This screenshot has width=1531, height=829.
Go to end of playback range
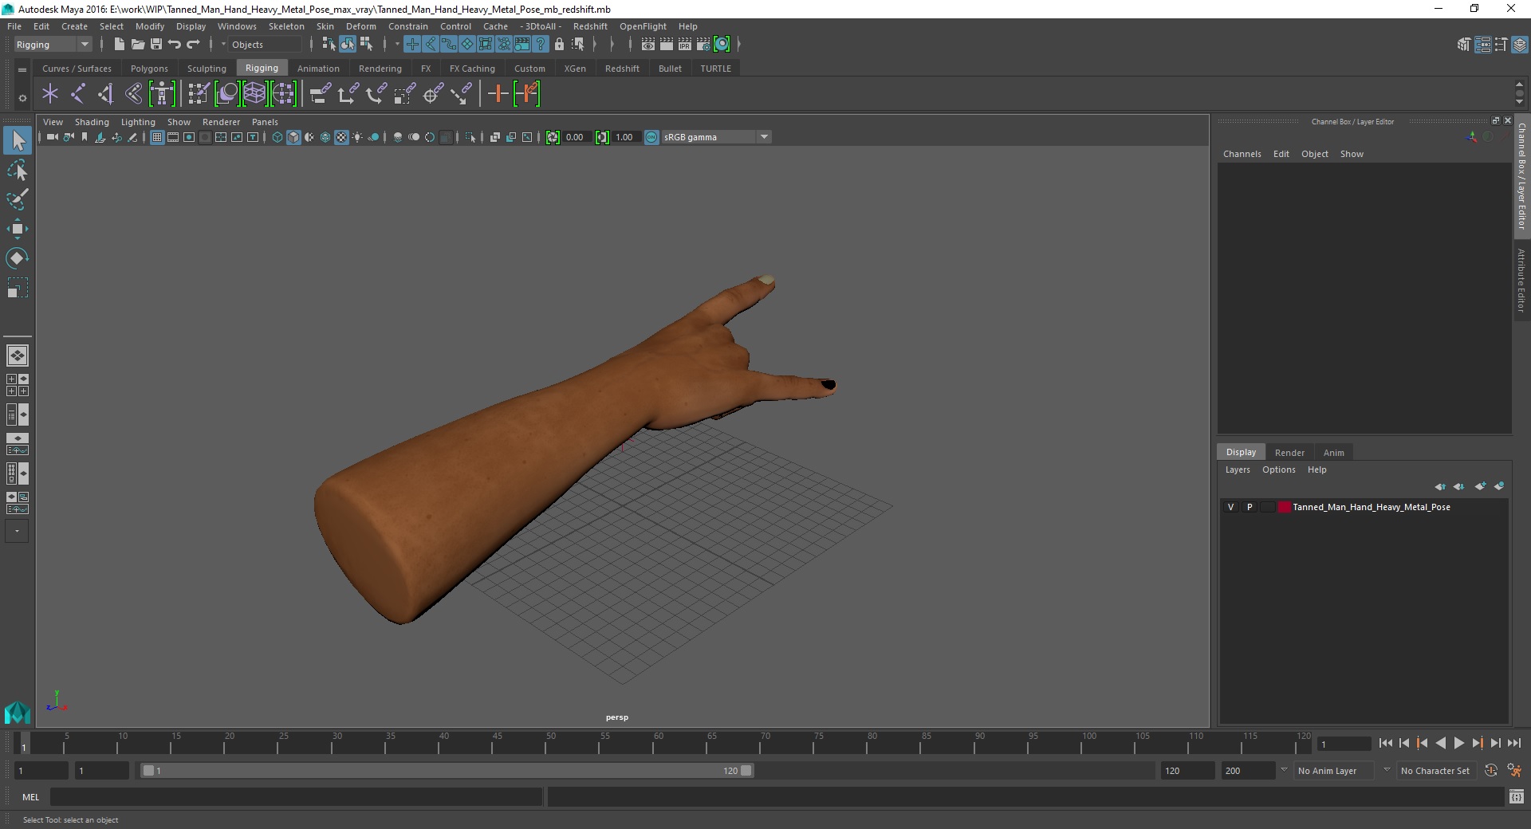click(x=1513, y=743)
